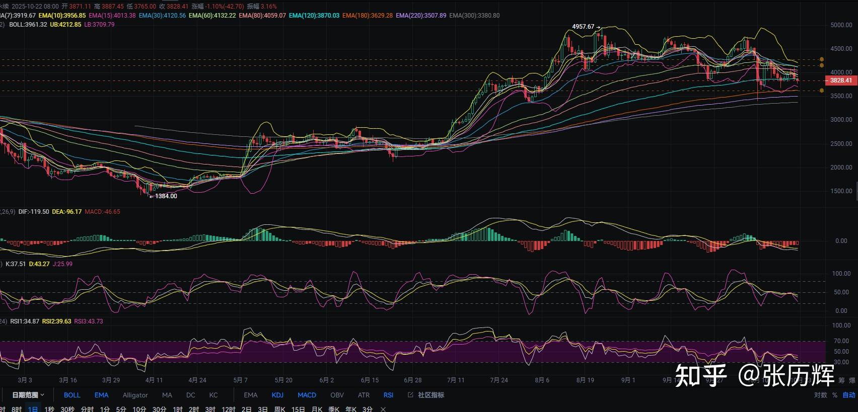This screenshot has height=412, width=858.
Task: Toggle the MACD sub-indicator
Action: tap(307, 395)
